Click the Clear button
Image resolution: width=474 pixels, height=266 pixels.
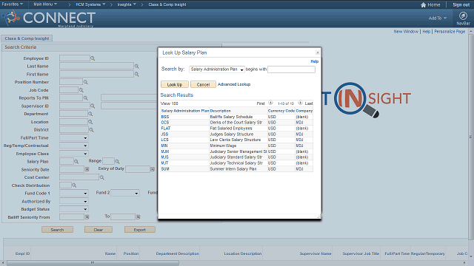[x=99, y=230]
